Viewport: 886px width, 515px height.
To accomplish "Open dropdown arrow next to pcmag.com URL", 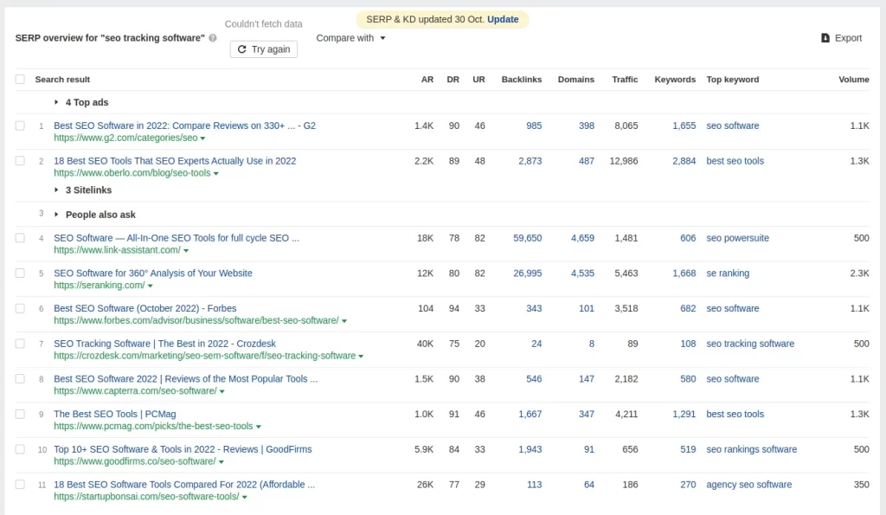I will tap(258, 427).
